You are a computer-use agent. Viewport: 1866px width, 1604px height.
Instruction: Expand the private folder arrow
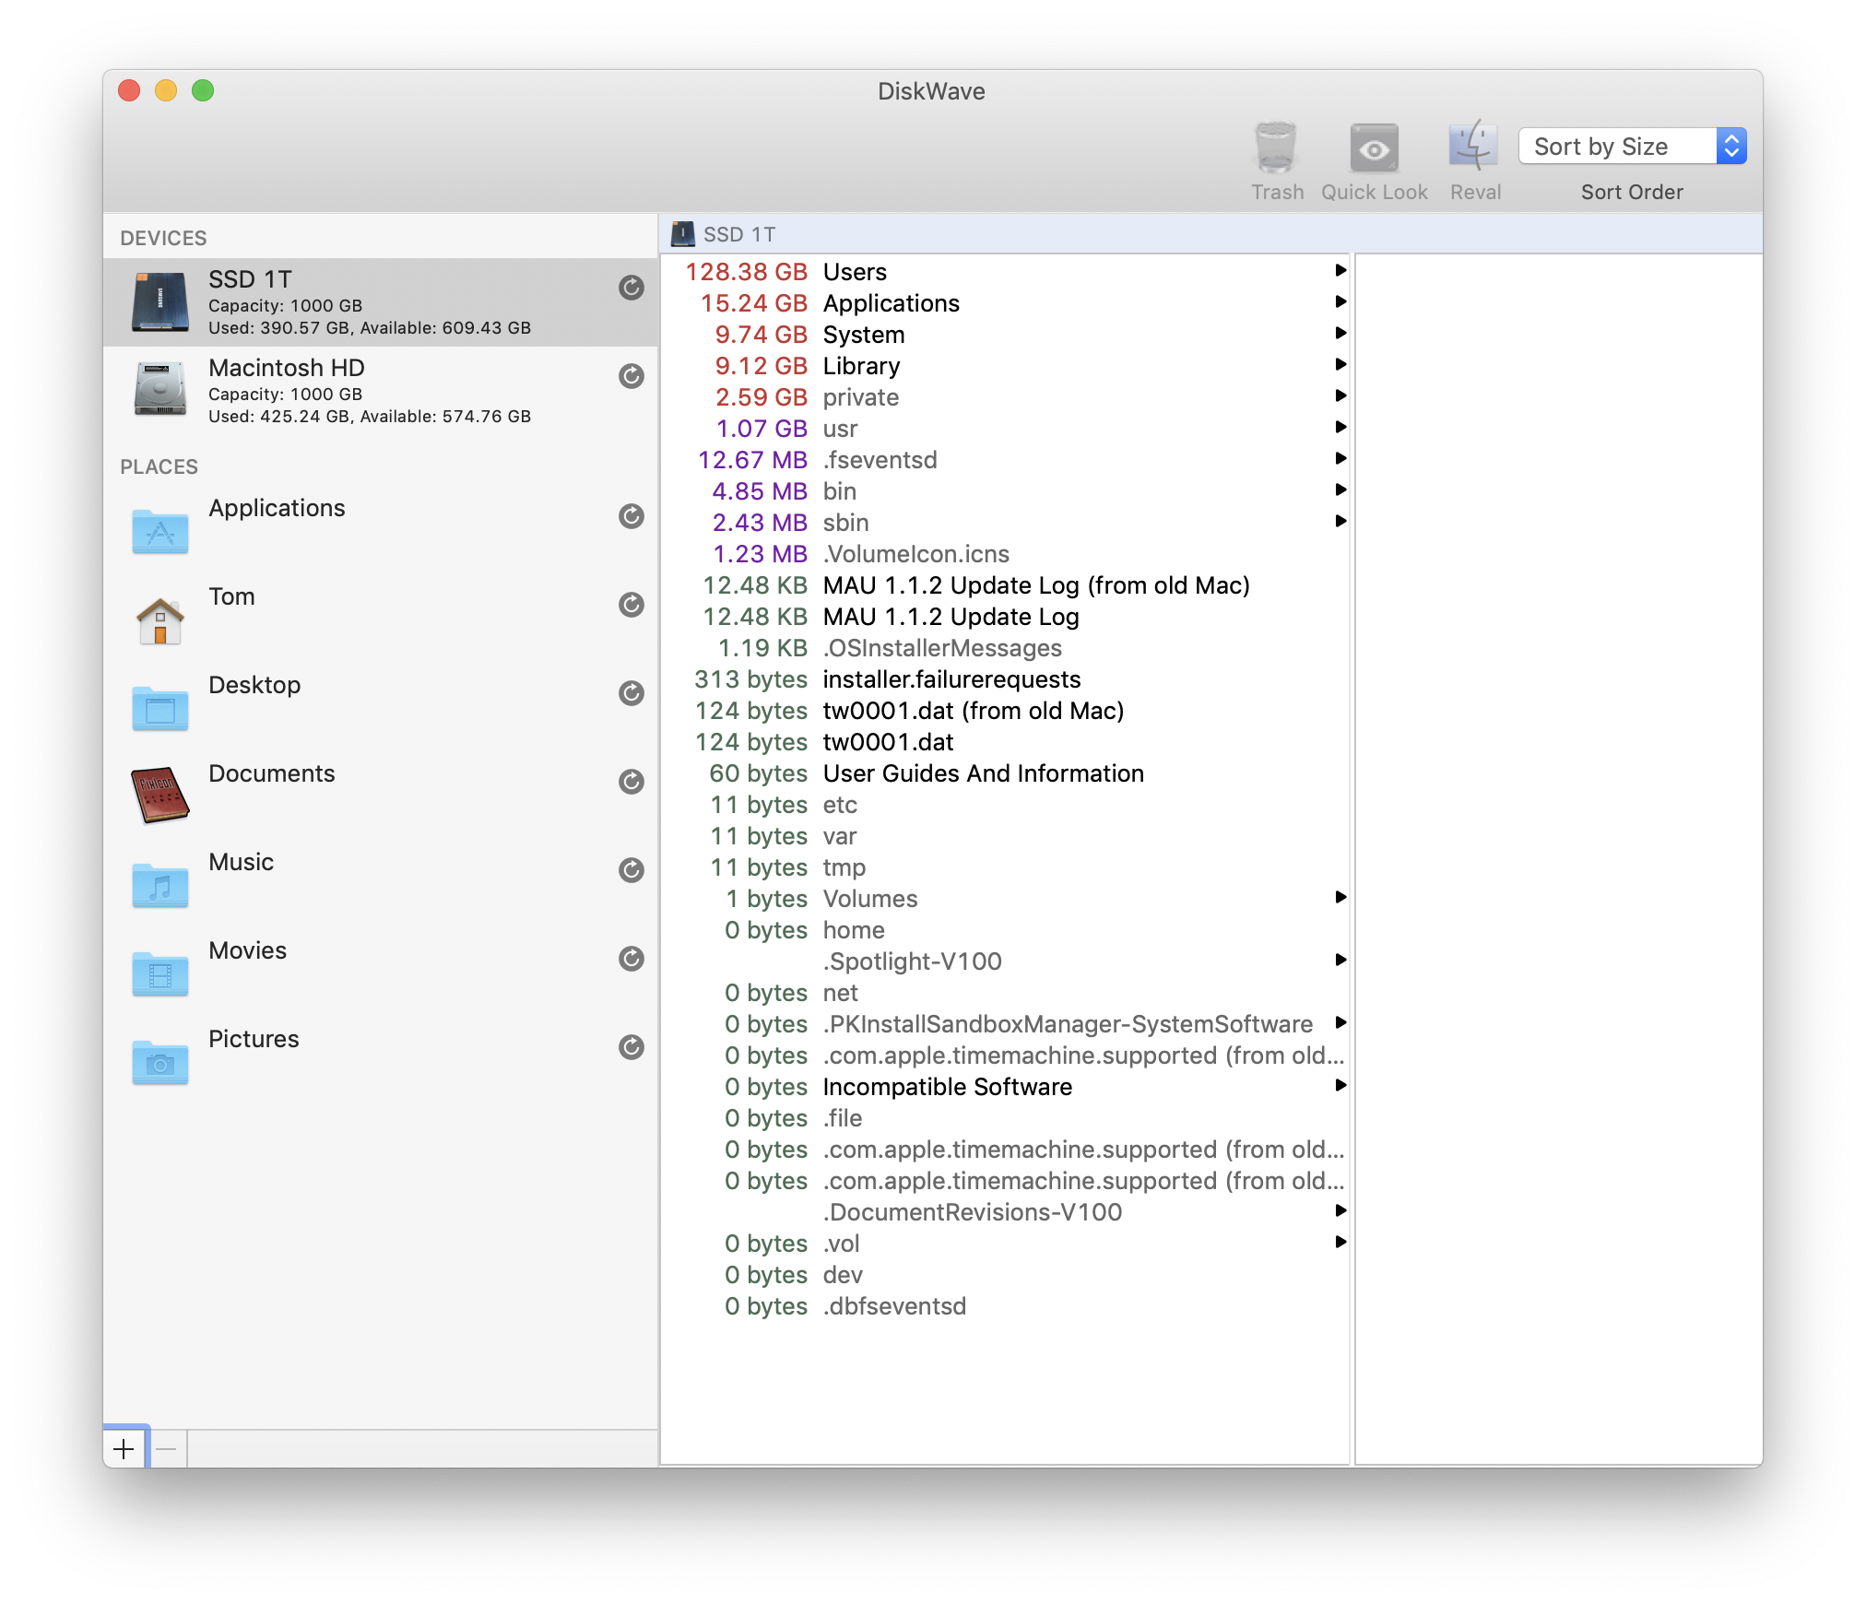click(x=1340, y=395)
